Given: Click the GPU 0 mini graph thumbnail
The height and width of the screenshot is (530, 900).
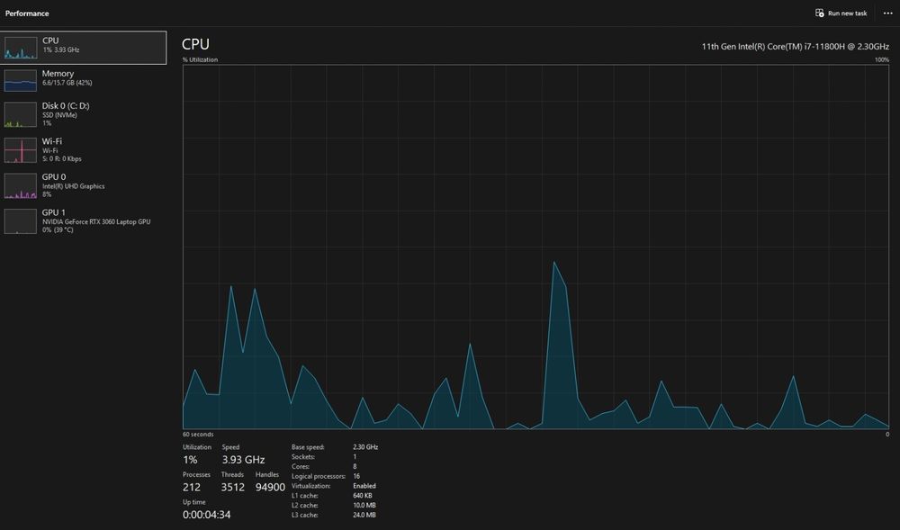Looking at the screenshot, I should [x=21, y=186].
